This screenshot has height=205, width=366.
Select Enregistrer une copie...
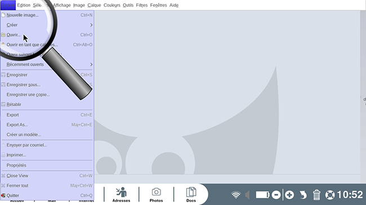(47, 94)
